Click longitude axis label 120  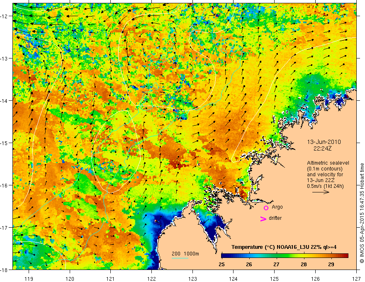click(70, 279)
